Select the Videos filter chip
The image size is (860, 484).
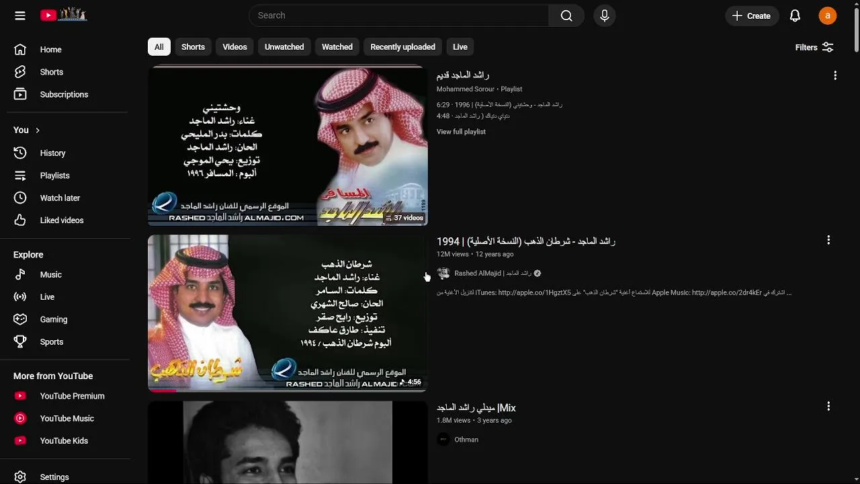click(234, 46)
